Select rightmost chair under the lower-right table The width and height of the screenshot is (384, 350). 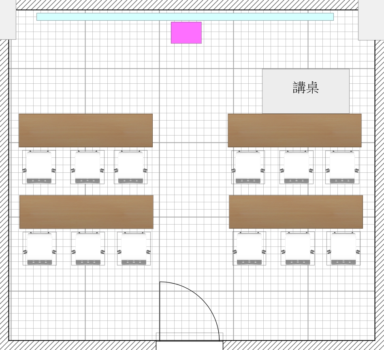tap(343, 248)
